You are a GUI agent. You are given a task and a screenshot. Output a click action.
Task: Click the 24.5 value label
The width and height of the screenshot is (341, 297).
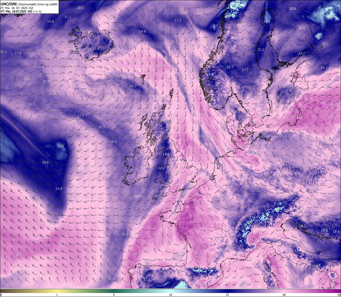point(302,28)
